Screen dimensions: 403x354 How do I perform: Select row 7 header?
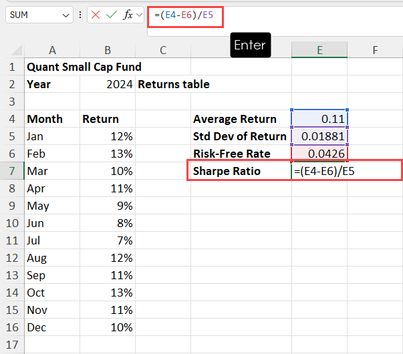[x=12, y=171]
